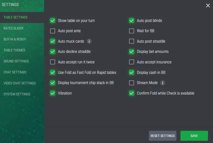The width and height of the screenshot is (213, 143).
Task: Click info icon next to Auto muck cards
Action: pos(89,41)
